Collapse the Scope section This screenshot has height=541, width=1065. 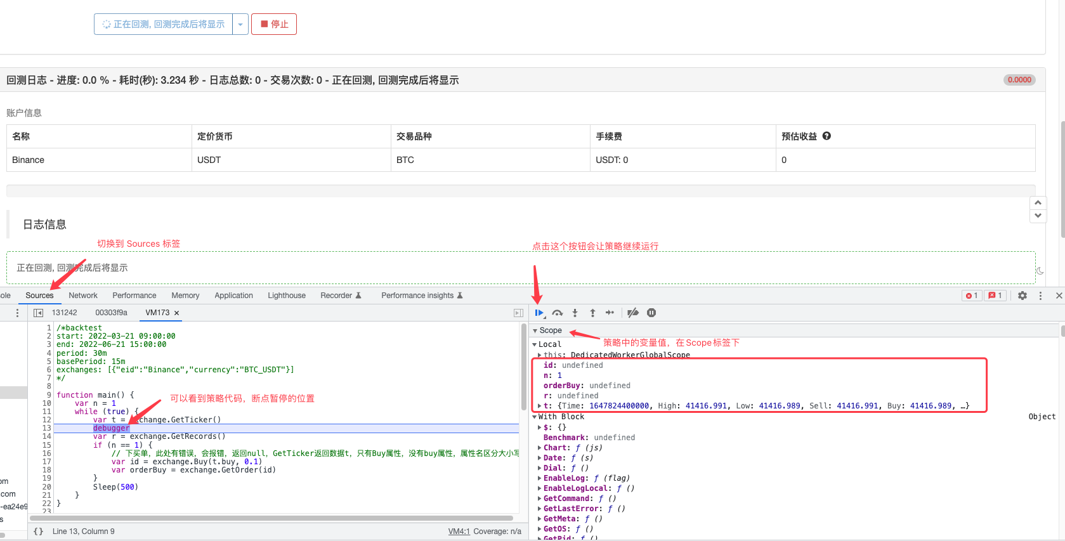coord(535,330)
